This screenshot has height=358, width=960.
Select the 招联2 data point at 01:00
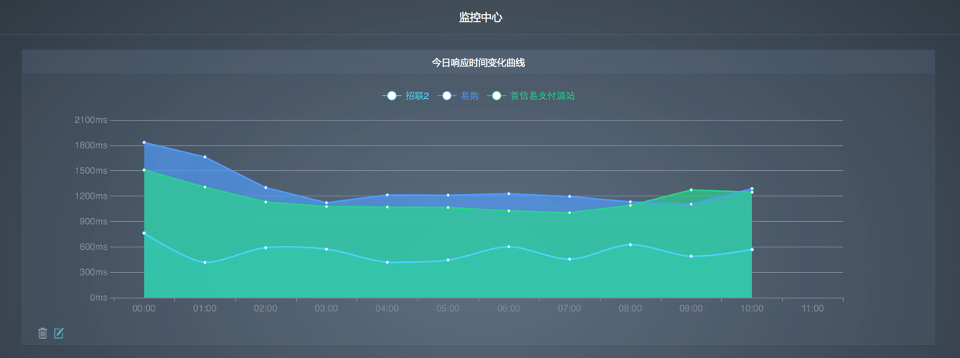205,263
